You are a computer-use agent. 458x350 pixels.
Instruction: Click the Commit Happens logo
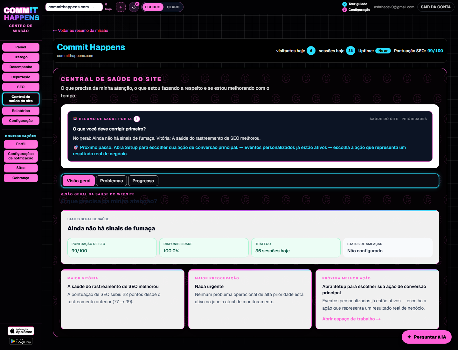pos(21,14)
